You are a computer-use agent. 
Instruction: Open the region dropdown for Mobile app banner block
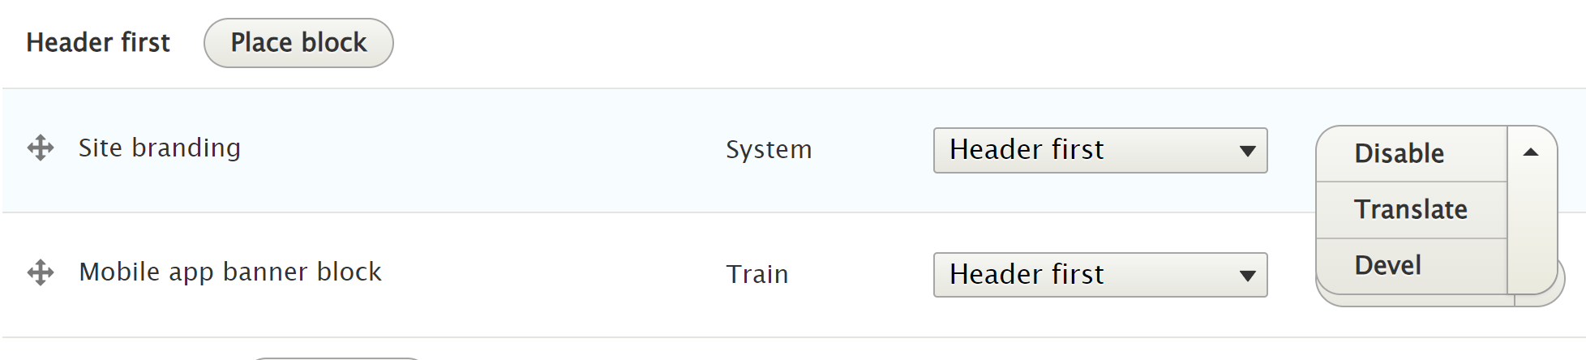pos(1099,275)
